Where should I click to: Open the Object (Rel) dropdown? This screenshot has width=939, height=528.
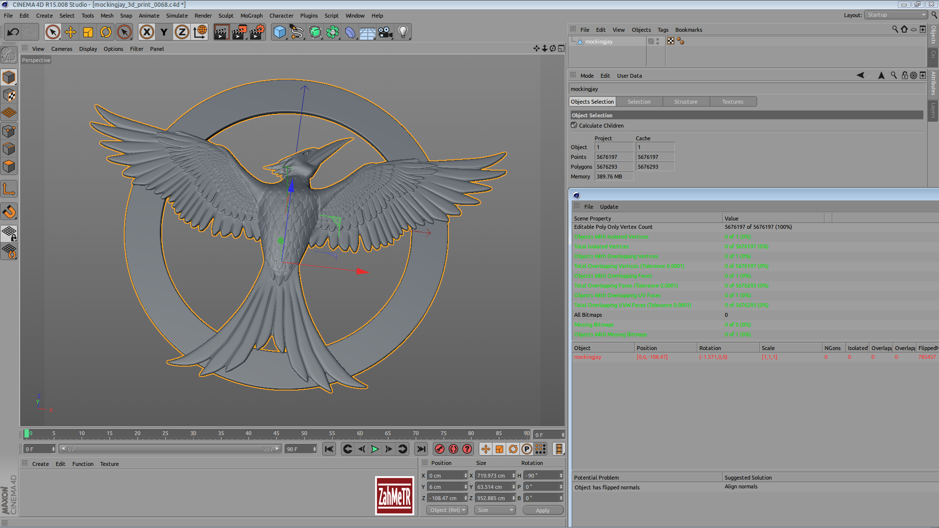447,510
